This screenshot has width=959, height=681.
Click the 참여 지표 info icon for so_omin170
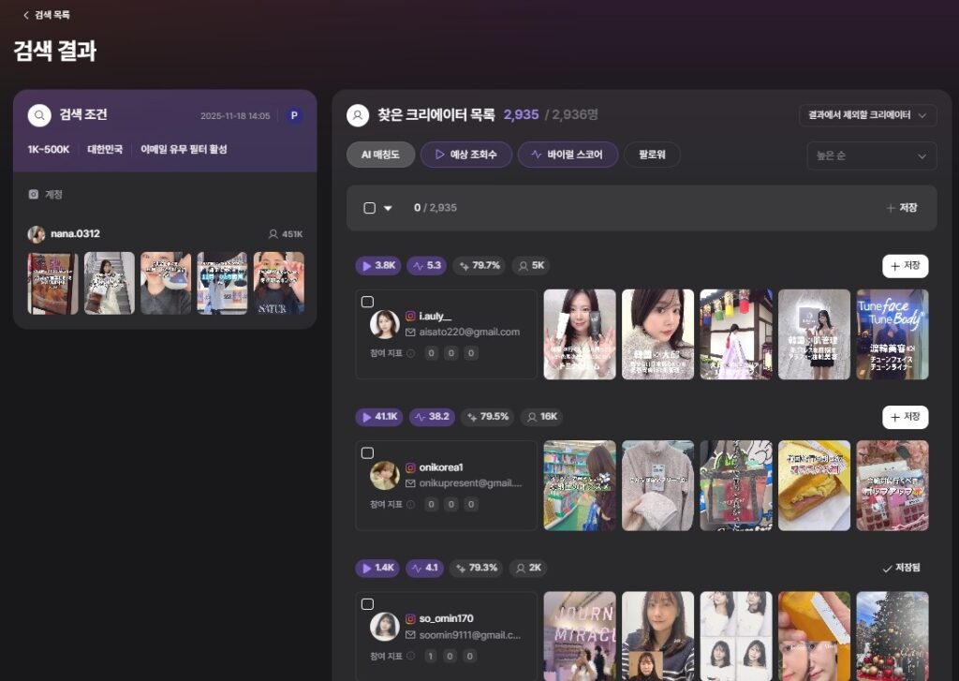tap(410, 658)
